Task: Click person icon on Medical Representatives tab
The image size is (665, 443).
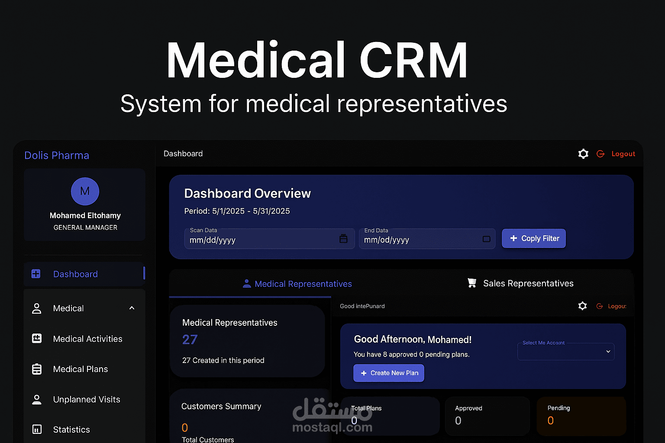Action: click(x=247, y=284)
